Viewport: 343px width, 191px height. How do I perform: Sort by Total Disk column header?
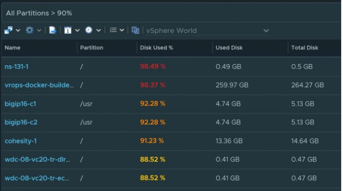[305, 48]
